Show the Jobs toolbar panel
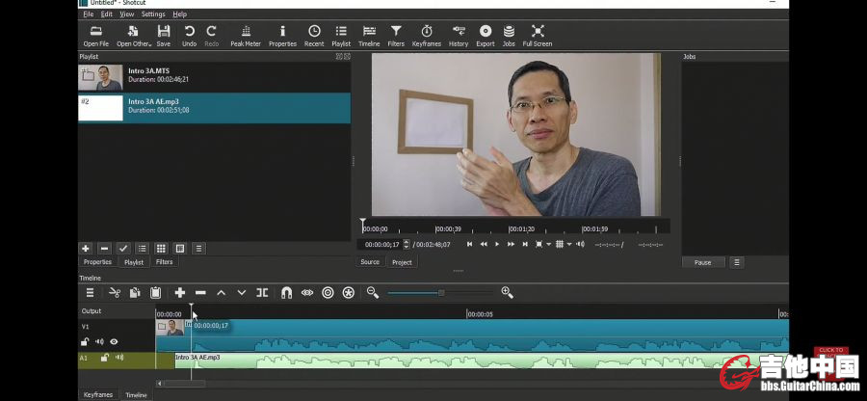 pos(509,36)
